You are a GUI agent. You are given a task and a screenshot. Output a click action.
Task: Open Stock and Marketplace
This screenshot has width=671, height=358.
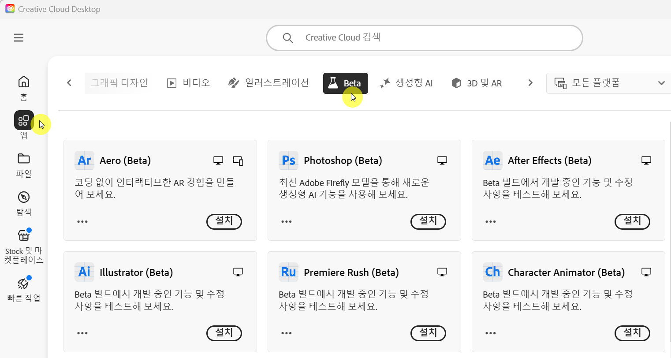tap(24, 247)
